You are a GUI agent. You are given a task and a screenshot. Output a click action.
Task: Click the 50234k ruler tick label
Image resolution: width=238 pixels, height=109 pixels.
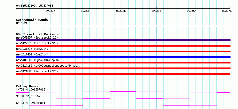[121, 11]
